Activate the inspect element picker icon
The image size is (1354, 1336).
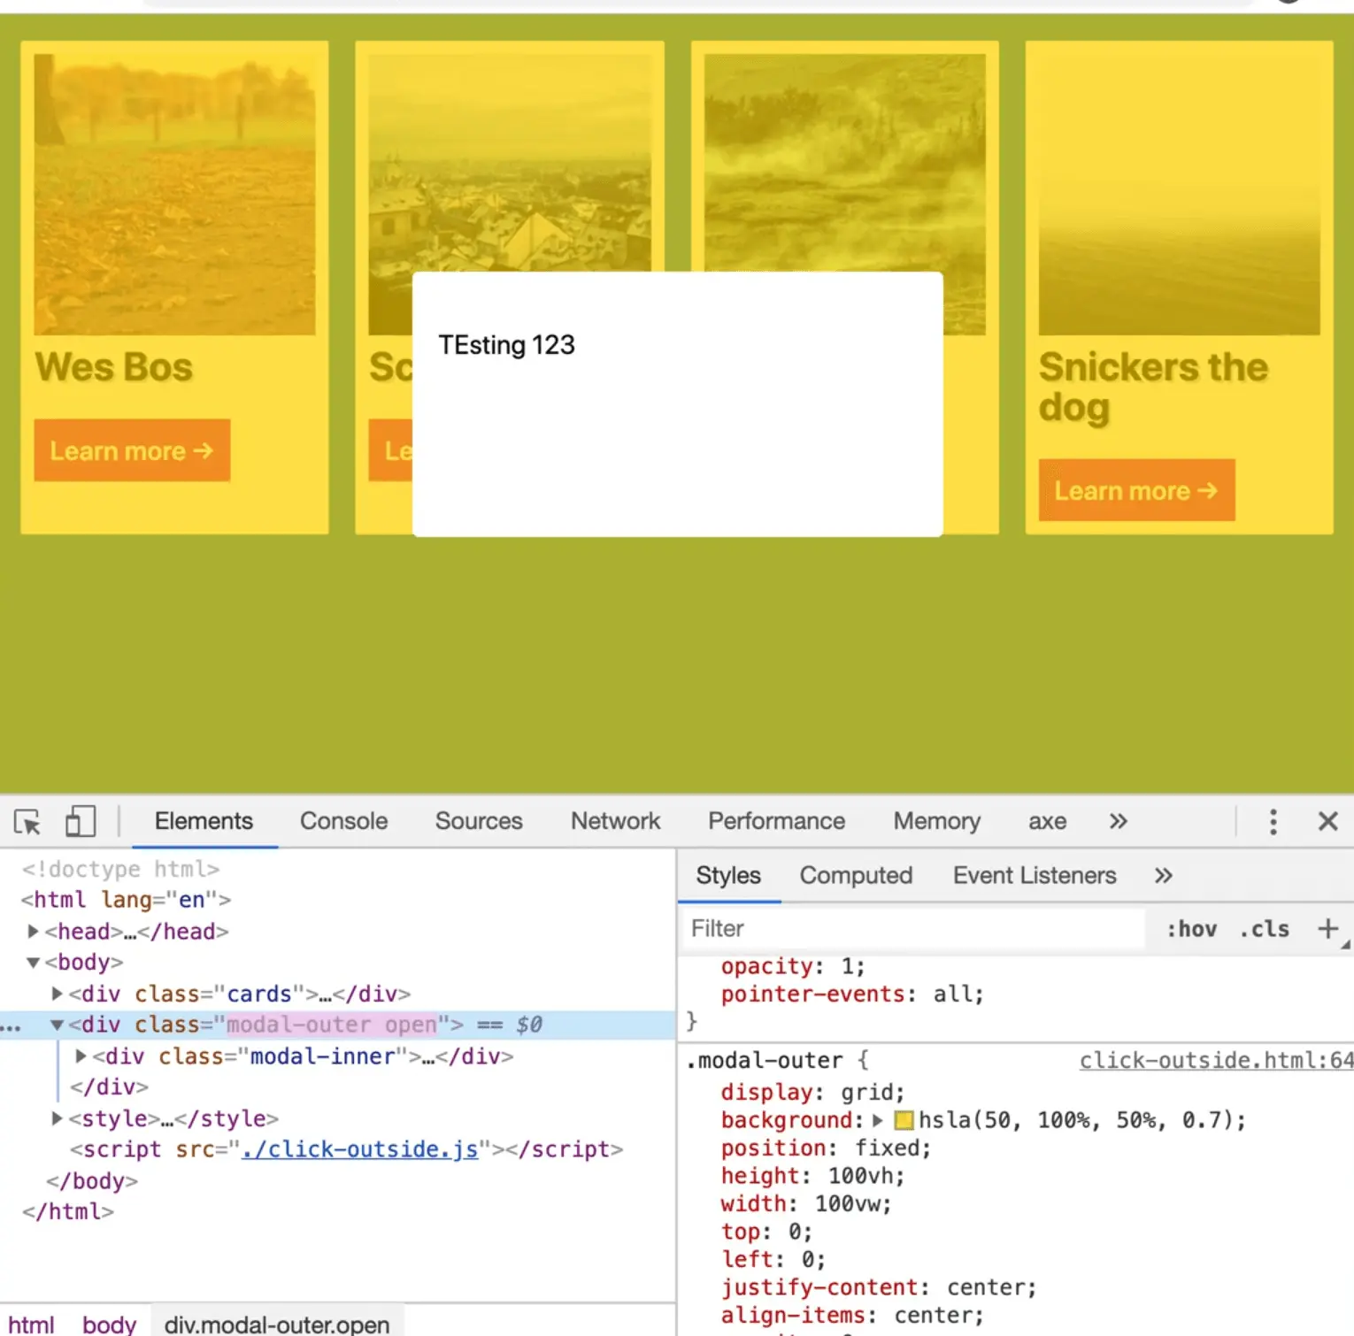point(27,822)
